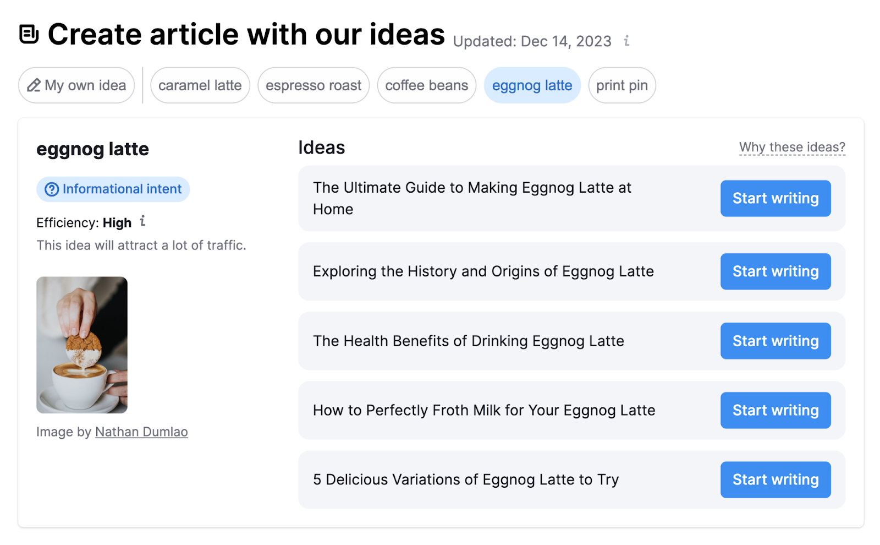Select the caramel latte topic tab
Viewport: 880px width, 545px height.
[200, 85]
